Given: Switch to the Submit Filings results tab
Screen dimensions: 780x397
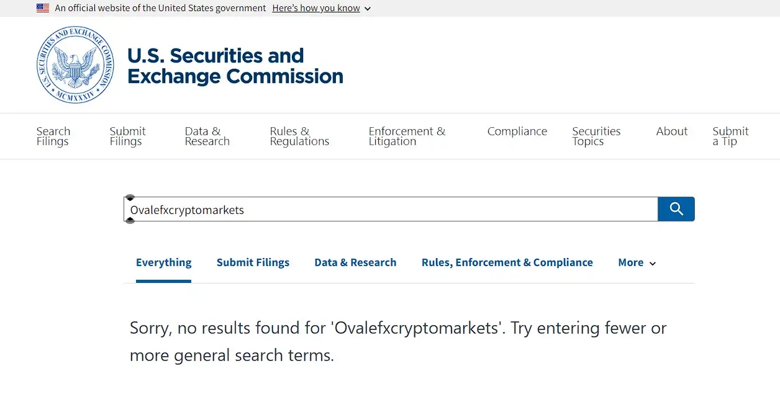Looking at the screenshot, I should click(253, 262).
